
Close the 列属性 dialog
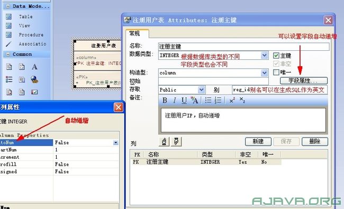(119, 107)
